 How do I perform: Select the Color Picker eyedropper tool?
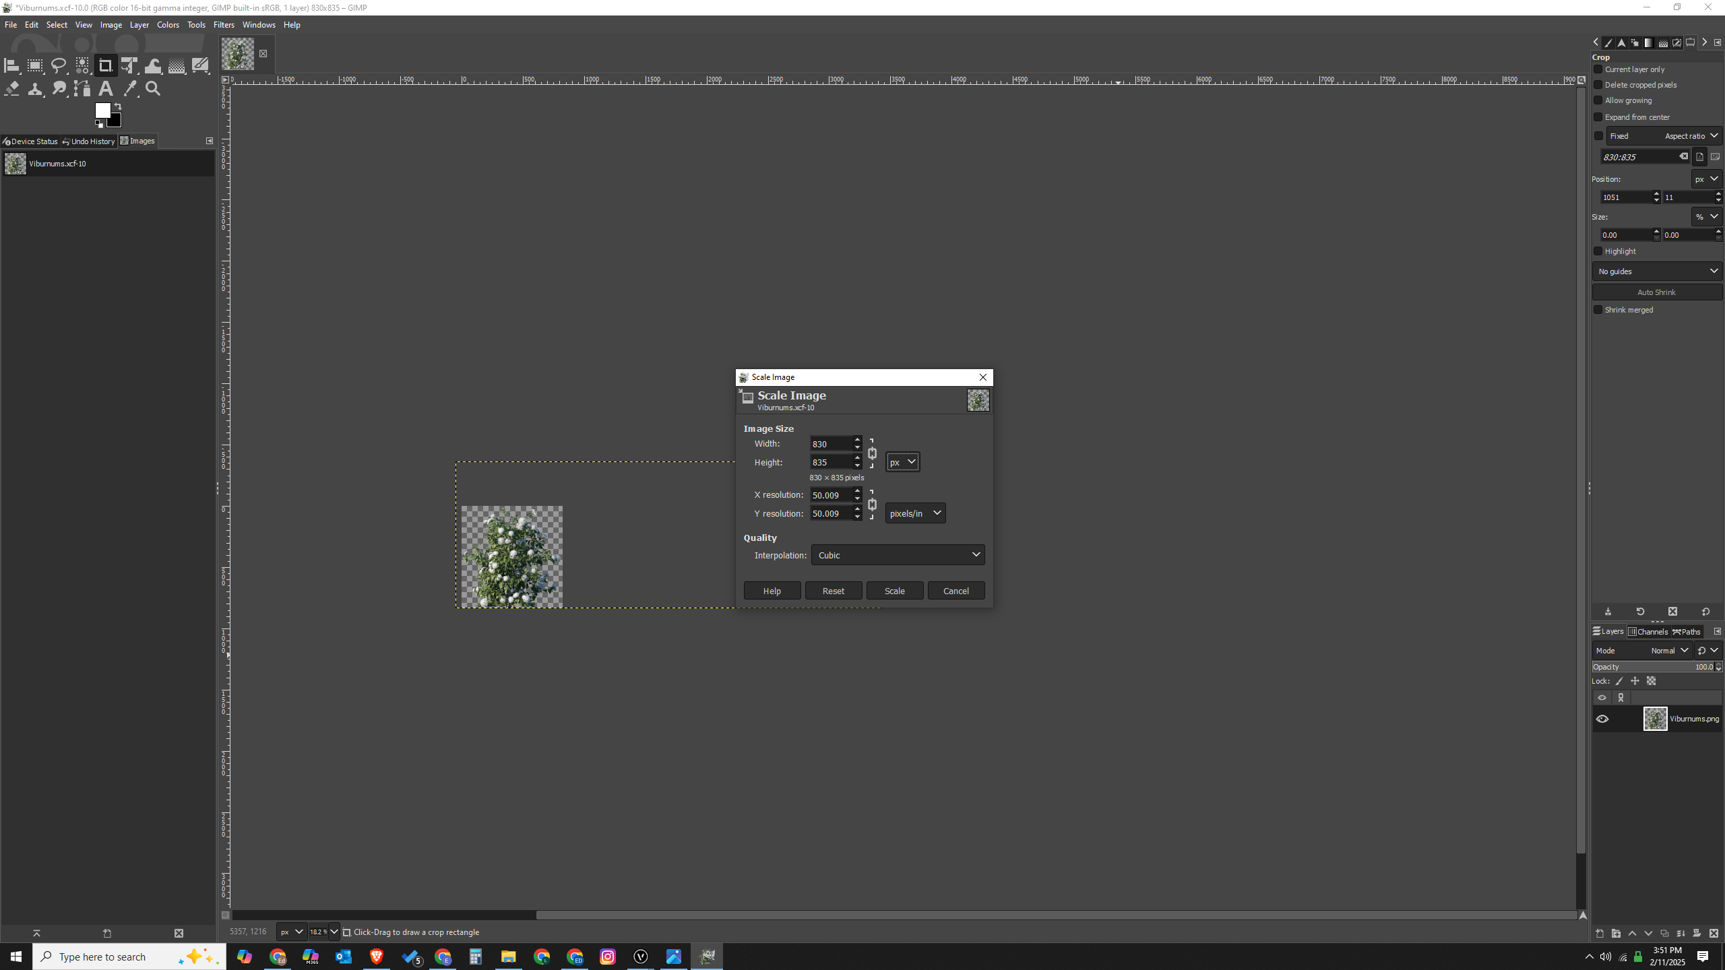point(130,88)
